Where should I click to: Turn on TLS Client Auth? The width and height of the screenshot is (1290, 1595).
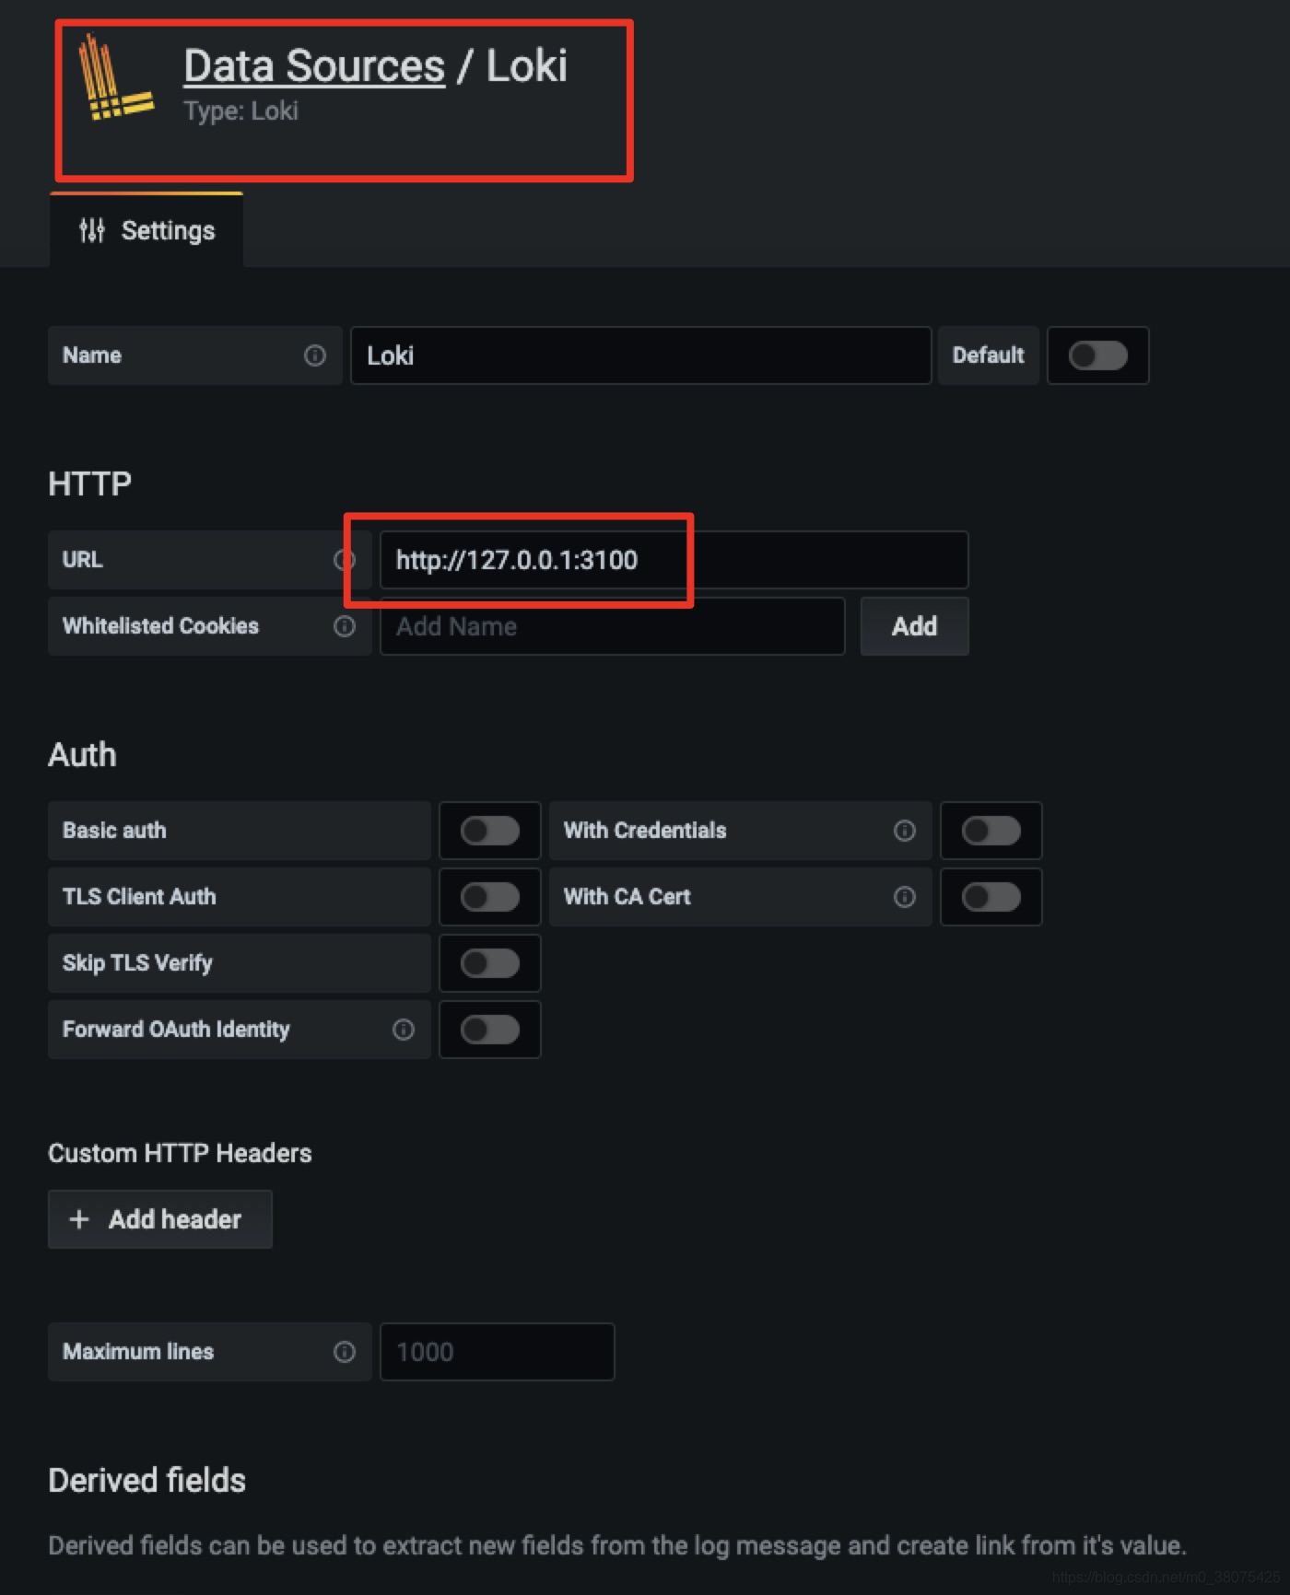[490, 897]
